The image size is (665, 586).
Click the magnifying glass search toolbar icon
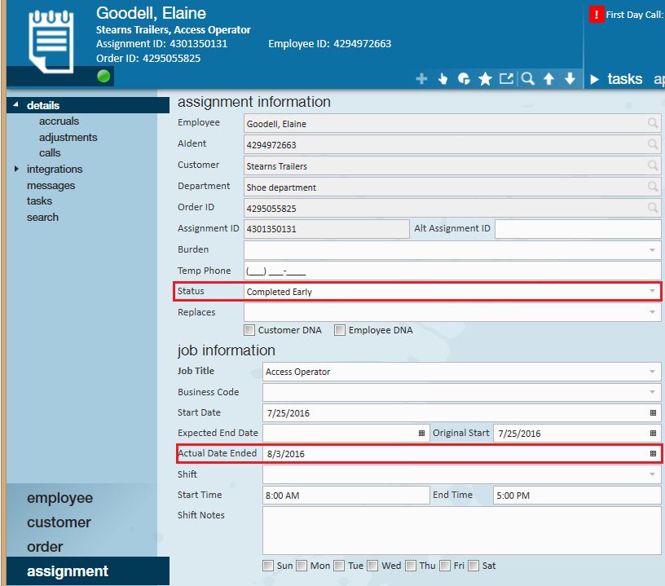(x=527, y=78)
